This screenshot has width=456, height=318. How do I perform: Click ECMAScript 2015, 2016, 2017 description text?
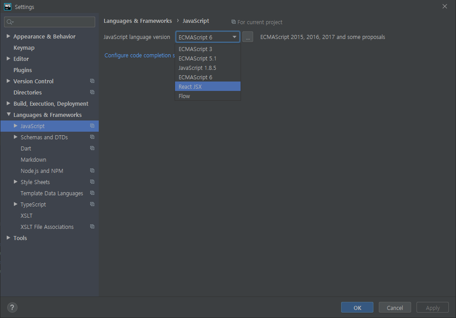[323, 37]
